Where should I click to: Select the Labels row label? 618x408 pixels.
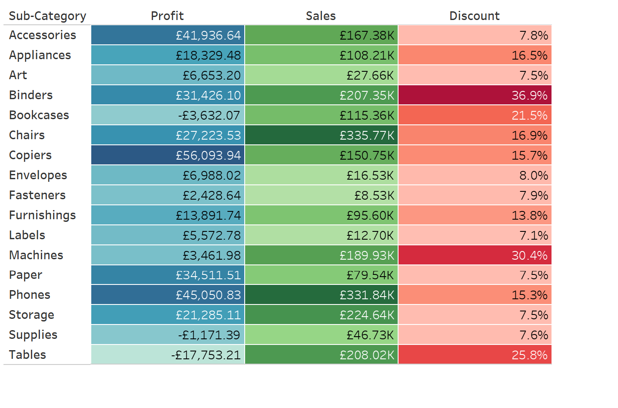click(x=27, y=235)
